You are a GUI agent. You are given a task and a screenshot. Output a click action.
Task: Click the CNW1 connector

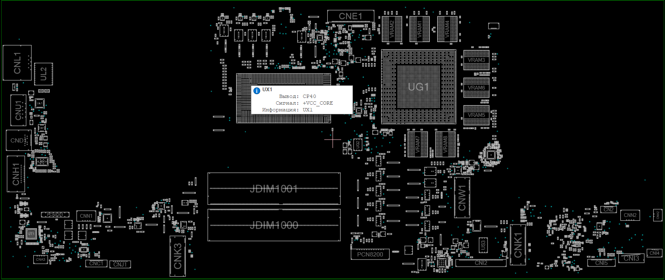tap(462, 198)
